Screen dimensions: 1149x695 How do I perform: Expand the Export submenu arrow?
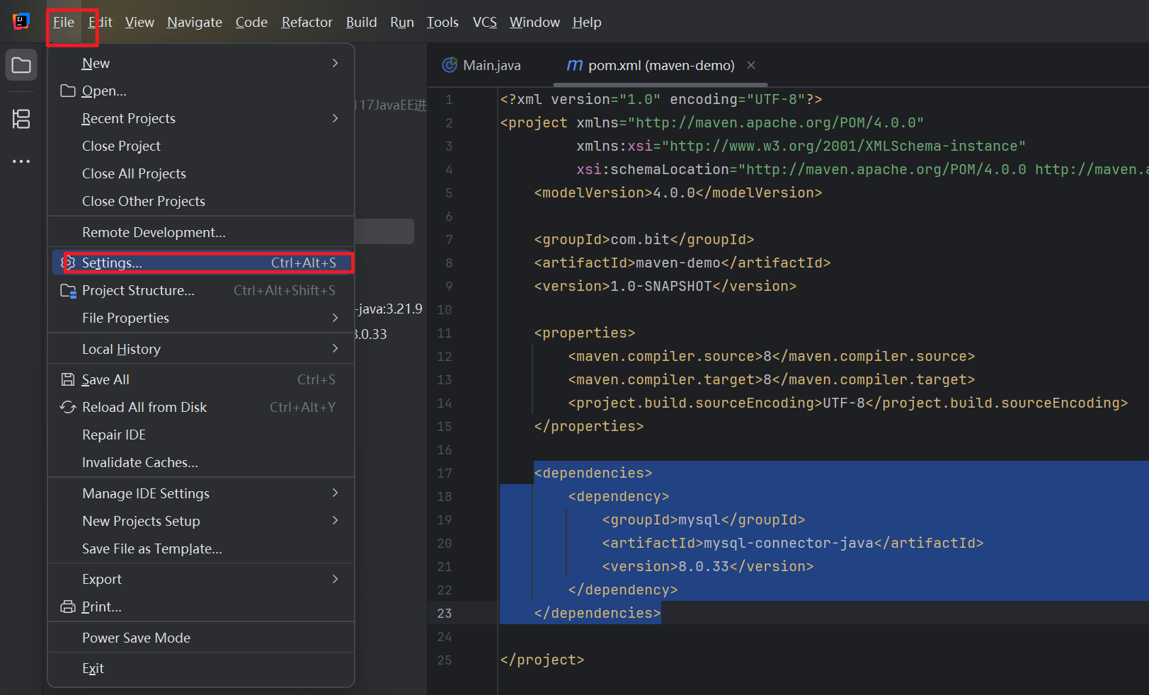click(336, 579)
